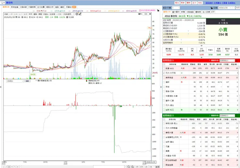Screen dimensions: 240x168
Task: Click zoom out magnifier below chart
Action: (129, 167)
